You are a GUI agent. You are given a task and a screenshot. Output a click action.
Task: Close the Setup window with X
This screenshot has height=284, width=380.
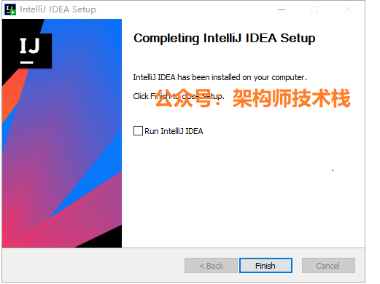pyautogui.click(x=348, y=9)
